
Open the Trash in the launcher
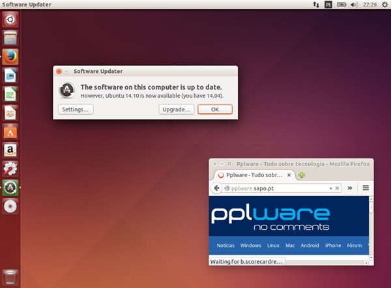[10, 278]
